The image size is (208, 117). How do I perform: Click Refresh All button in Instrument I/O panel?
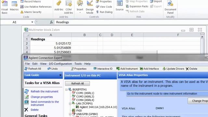77,84
